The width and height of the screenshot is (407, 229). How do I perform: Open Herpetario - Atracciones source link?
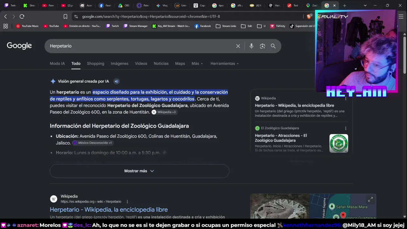pos(281,138)
